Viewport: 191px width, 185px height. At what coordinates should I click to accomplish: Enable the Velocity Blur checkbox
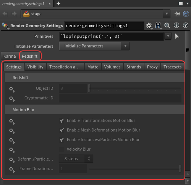tap(62, 149)
